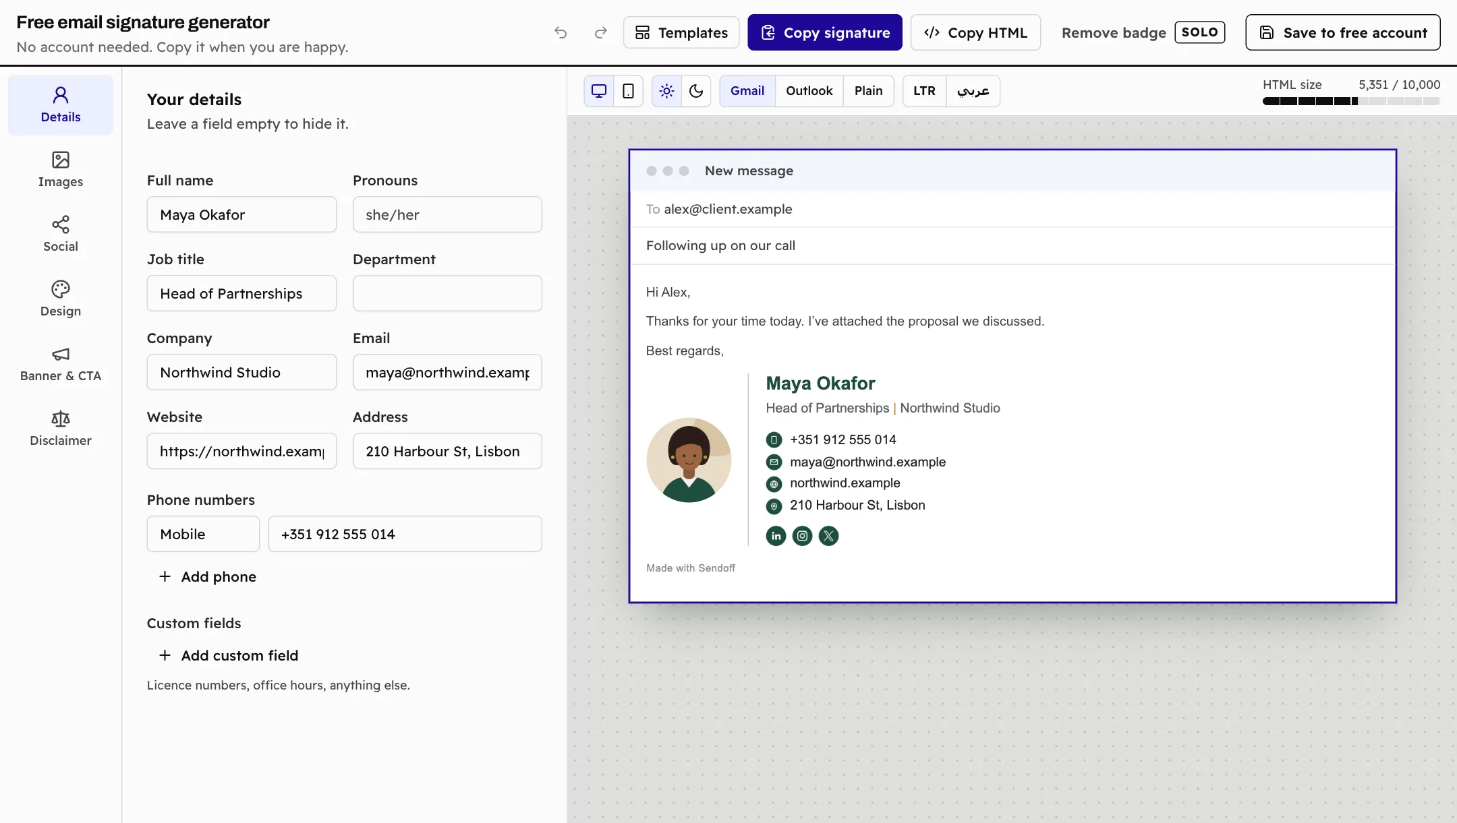Click plus icon beside Add phone

pos(165,576)
